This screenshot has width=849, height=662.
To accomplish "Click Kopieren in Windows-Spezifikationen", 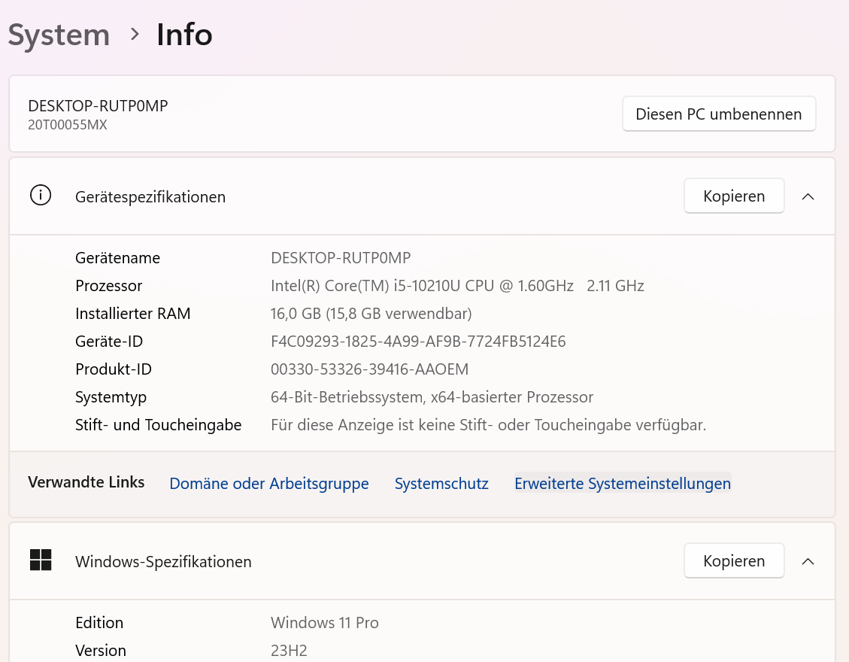I will (734, 560).
